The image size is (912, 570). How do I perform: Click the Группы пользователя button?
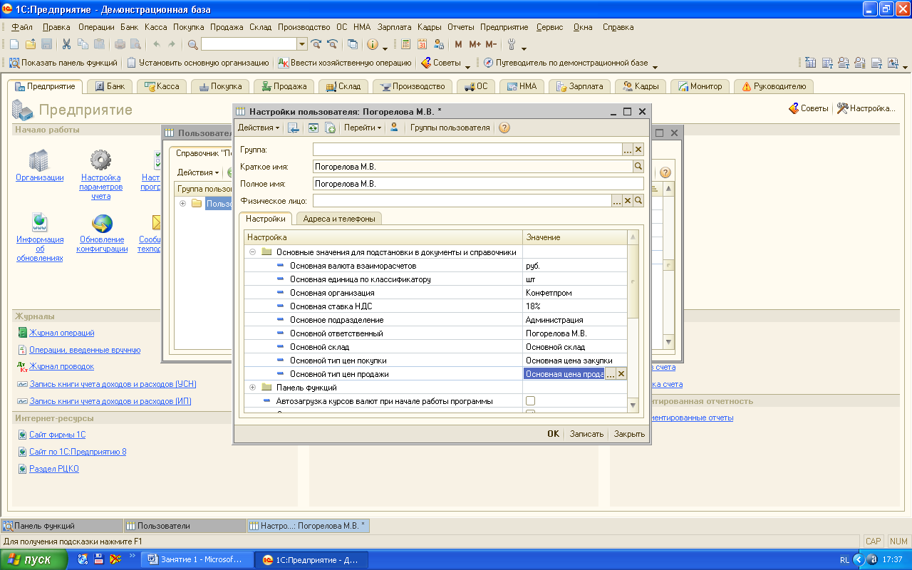[x=450, y=128]
